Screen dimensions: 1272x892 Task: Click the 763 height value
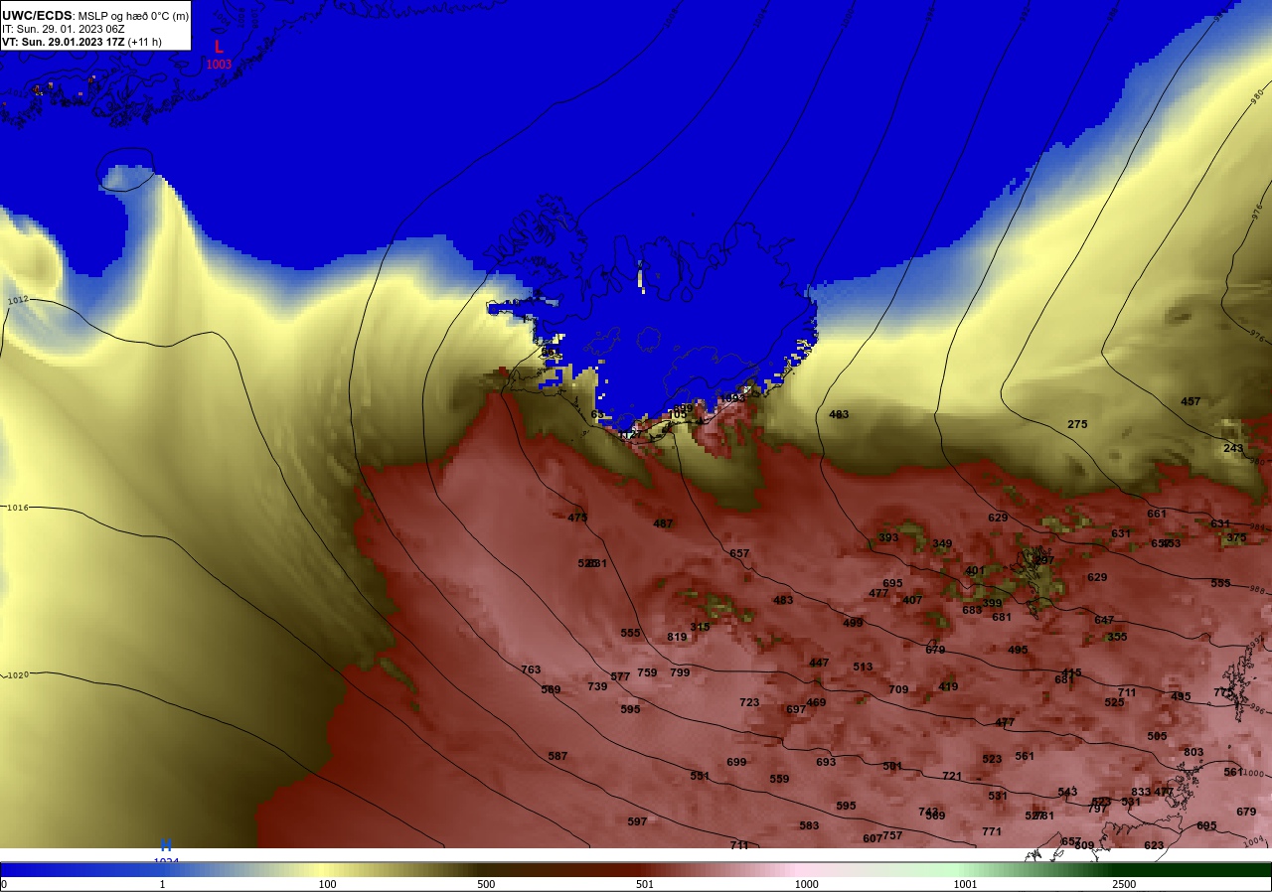(x=531, y=669)
